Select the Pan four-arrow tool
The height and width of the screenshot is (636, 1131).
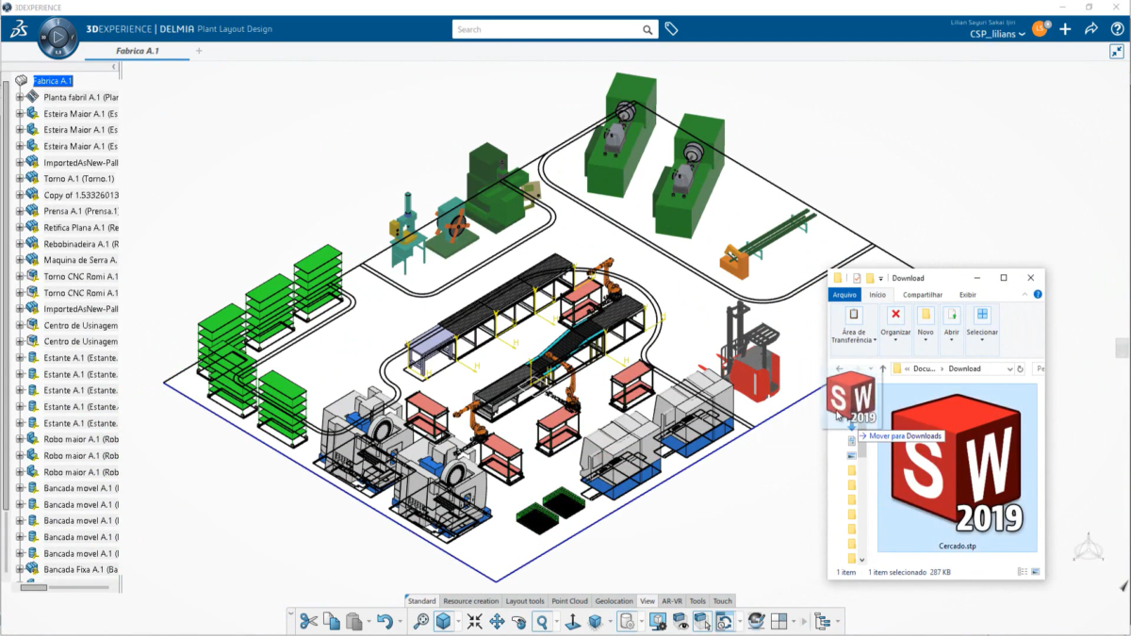(x=497, y=621)
